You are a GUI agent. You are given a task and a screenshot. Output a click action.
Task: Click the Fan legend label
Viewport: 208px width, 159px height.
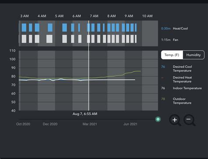click(176, 40)
